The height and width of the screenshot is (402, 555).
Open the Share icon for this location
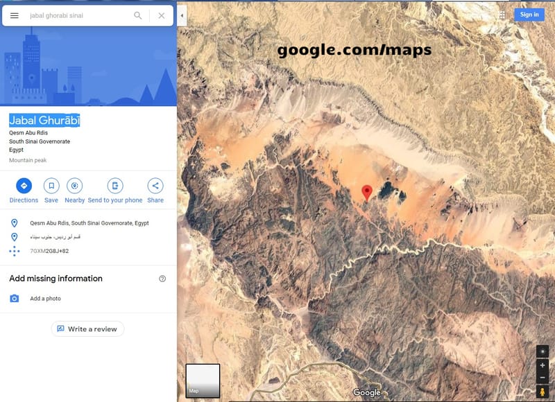pos(155,185)
